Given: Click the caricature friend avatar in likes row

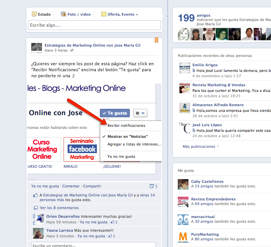Looking at the screenshot, I should tap(184, 34).
